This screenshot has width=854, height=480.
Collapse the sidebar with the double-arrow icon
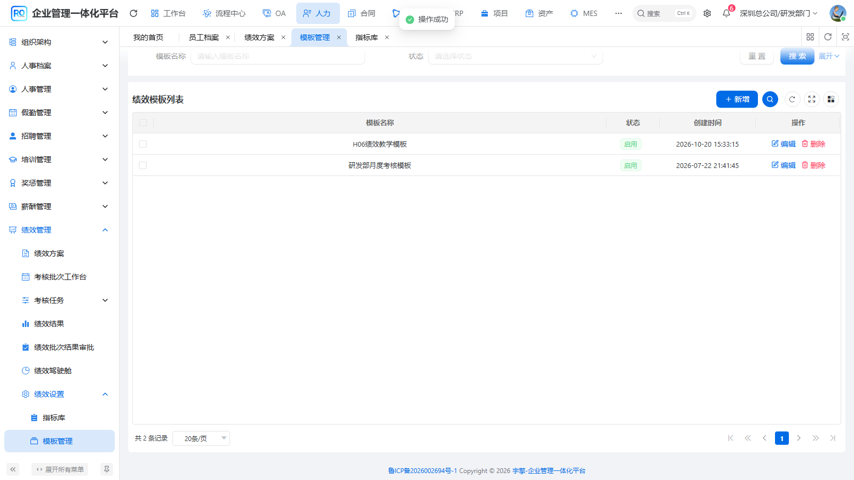pyautogui.click(x=13, y=469)
